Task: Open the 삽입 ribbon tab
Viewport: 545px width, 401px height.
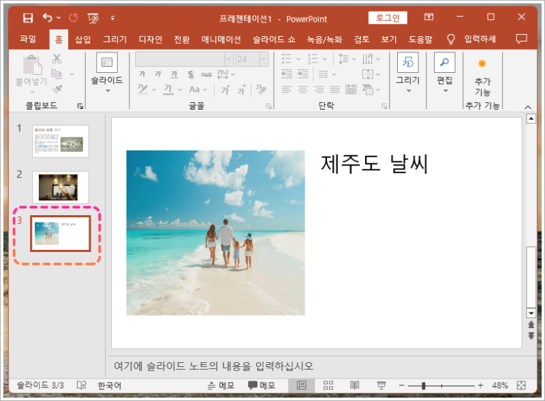Action: 83,39
